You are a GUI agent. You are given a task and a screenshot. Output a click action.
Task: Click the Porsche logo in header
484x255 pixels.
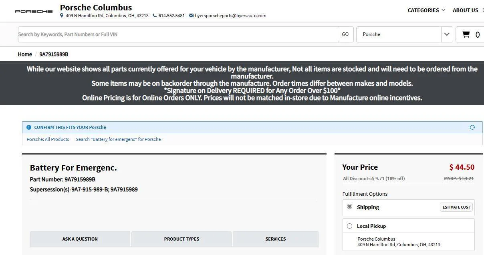[34, 11]
